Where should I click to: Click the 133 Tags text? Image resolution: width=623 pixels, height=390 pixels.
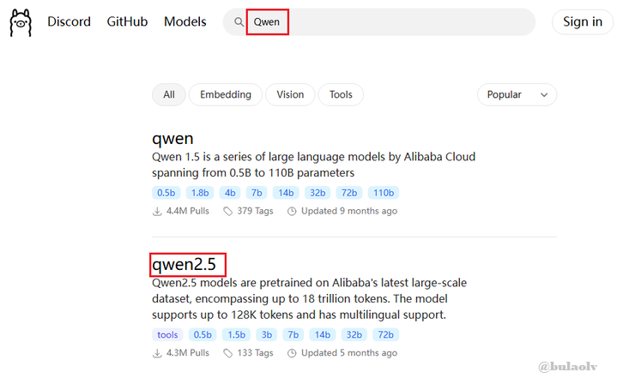tap(255, 353)
